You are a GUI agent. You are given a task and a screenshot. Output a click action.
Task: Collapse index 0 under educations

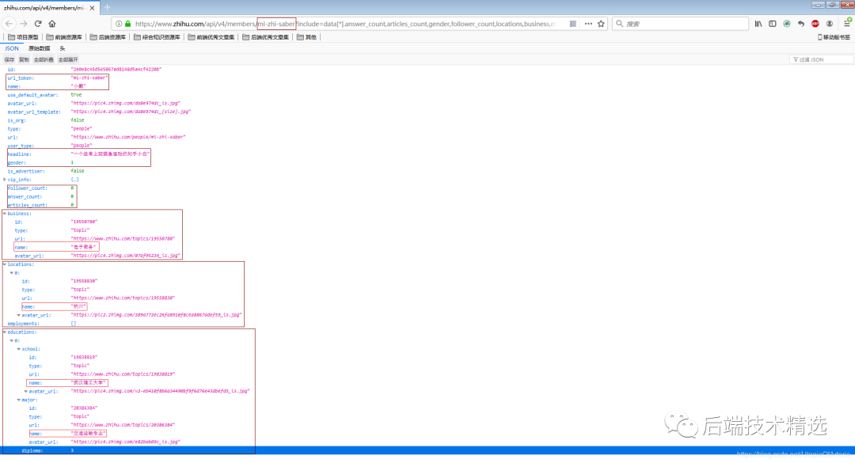(12, 340)
